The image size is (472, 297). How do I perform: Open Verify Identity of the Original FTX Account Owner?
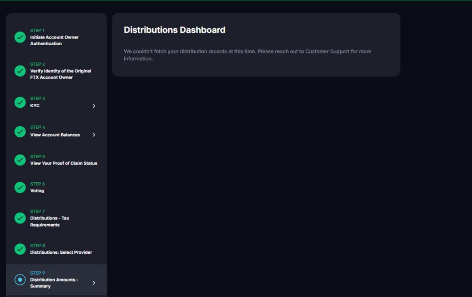click(61, 74)
